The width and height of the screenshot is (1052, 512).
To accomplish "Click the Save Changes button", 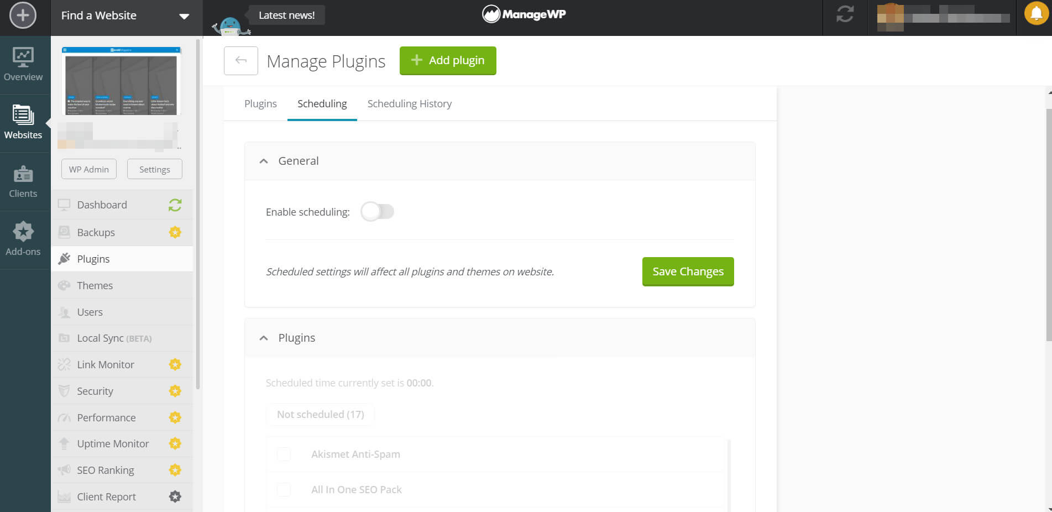I will [x=688, y=271].
